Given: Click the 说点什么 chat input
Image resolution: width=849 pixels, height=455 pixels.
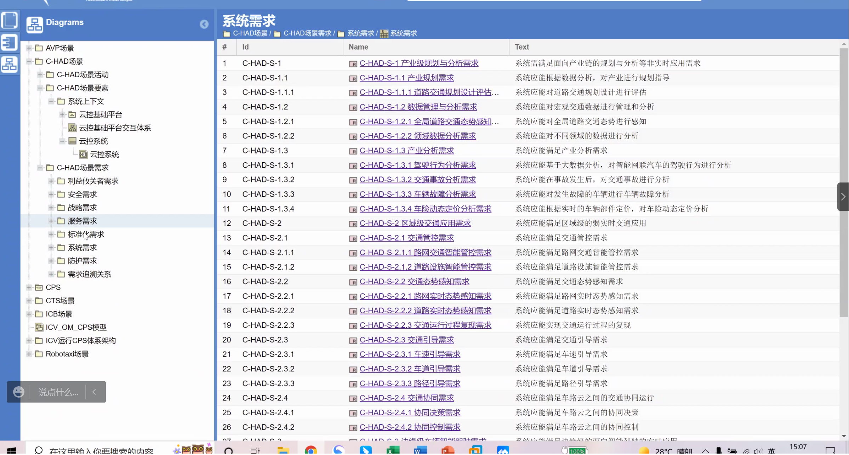Looking at the screenshot, I should (x=58, y=392).
